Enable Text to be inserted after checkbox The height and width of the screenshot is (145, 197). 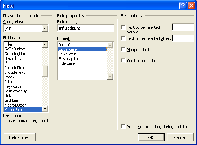click(123, 38)
